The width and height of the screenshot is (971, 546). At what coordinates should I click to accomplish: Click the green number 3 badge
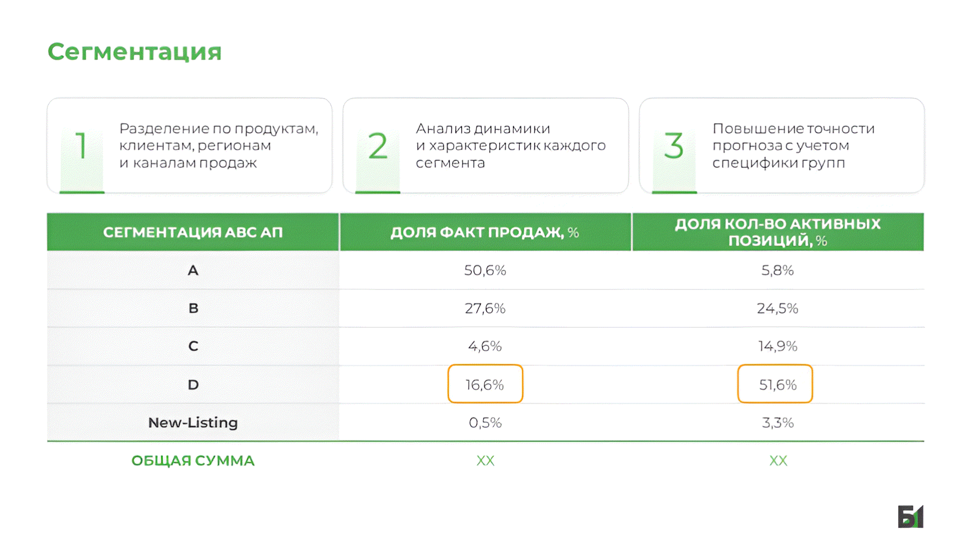click(674, 146)
